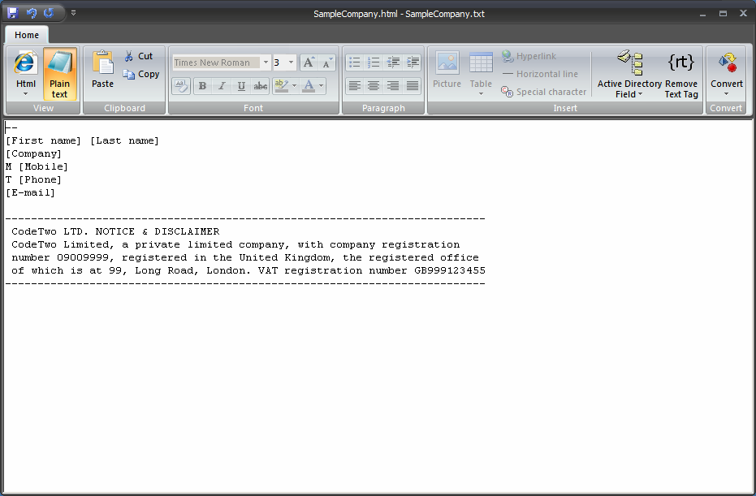Image resolution: width=756 pixels, height=496 pixels.
Task: Center align text
Action: (x=374, y=86)
